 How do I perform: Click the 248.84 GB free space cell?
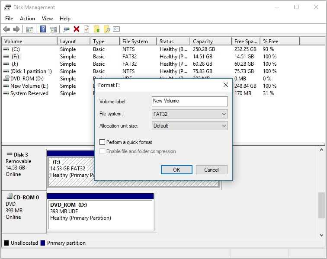pos(245,86)
